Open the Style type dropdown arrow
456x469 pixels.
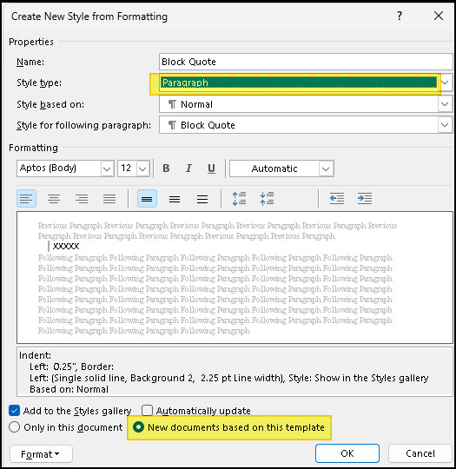(x=445, y=83)
